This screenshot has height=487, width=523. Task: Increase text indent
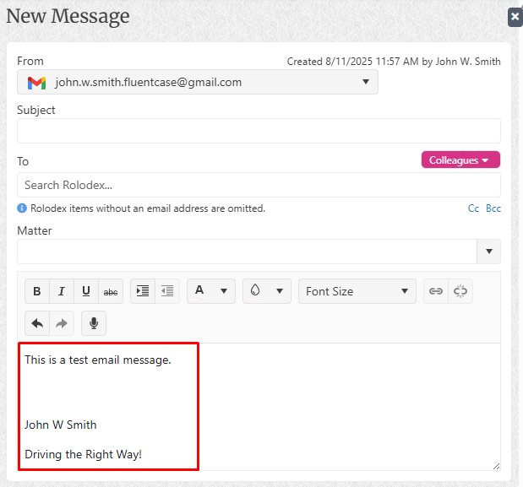[x=143, y=291]
